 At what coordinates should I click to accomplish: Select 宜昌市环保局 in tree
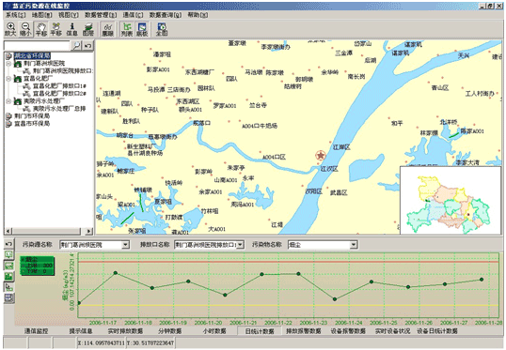[x=32, y=124]
